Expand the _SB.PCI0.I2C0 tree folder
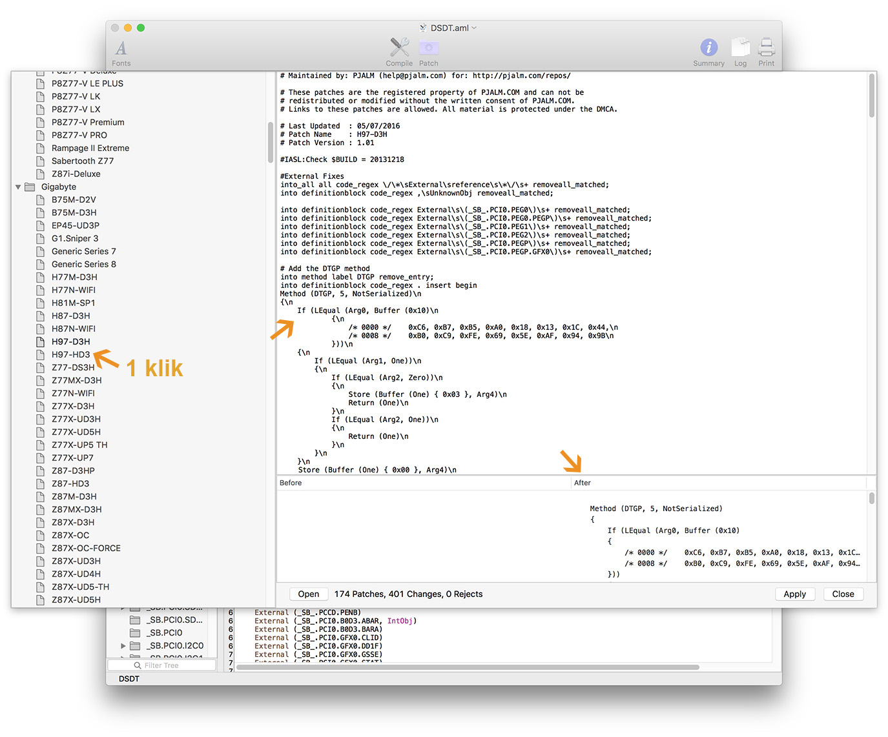 (123, 645)
